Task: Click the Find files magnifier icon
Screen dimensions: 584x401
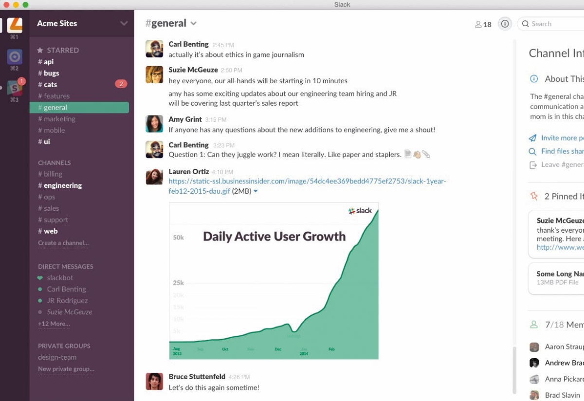Action: [x=533, y=151]
